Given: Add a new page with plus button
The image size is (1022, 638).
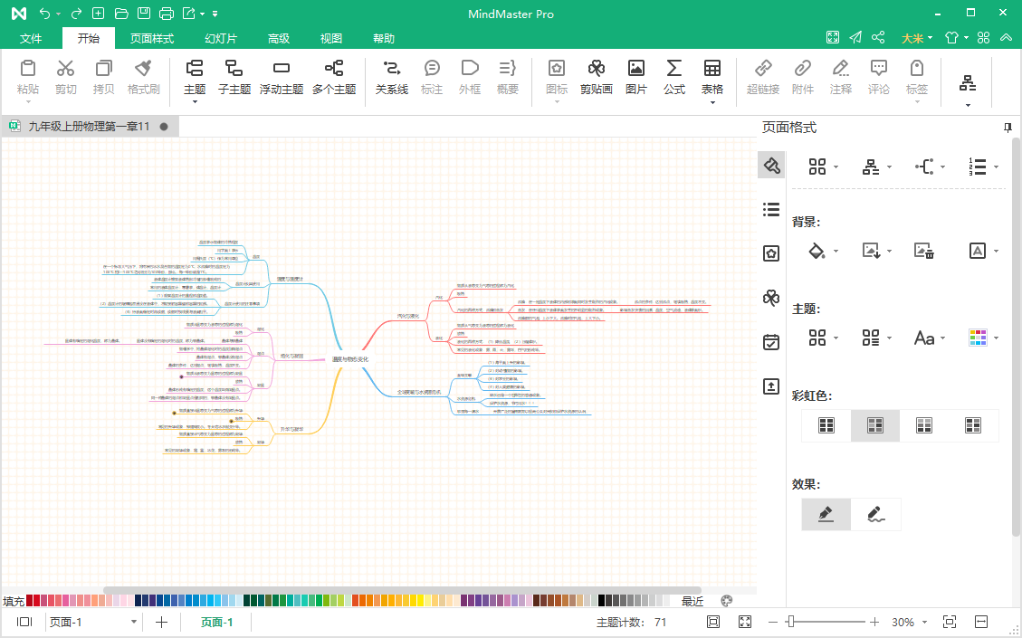Looking at the screenshot, I should (162, 622).
